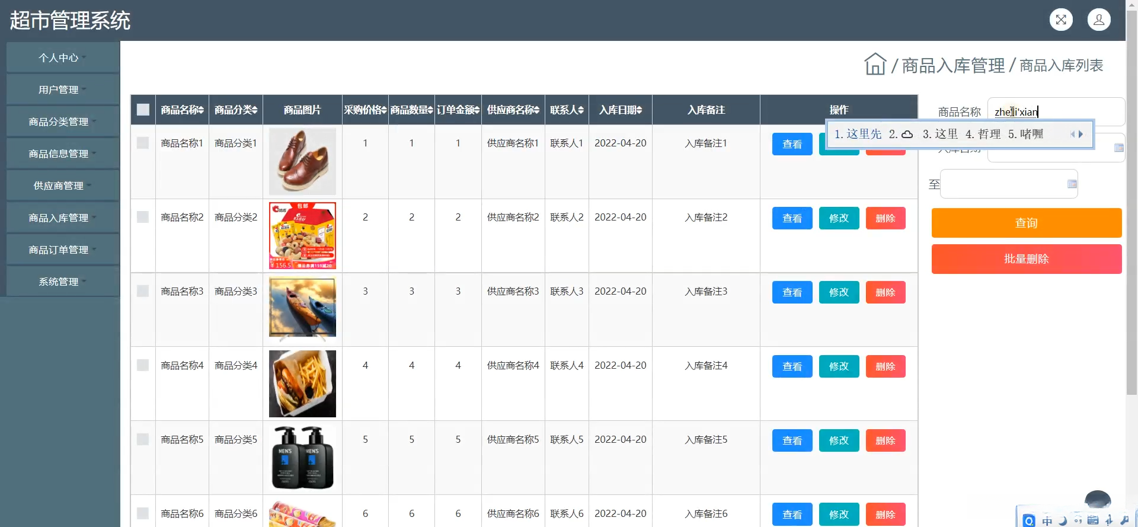Image resolution: width=1138 pixels, height=527 pixels.
Task: Toggle IME punctuation mode icon
Action: pos(1078,520)
